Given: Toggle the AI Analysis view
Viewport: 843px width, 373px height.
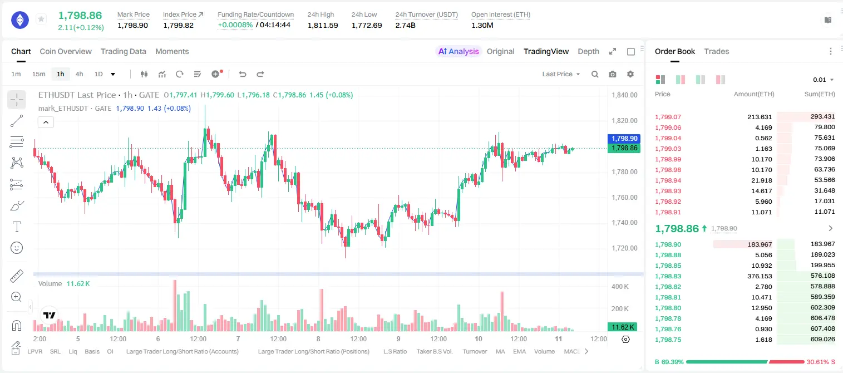Looking at the screenshot, I should pyautogui.click(x=459, y=51).
